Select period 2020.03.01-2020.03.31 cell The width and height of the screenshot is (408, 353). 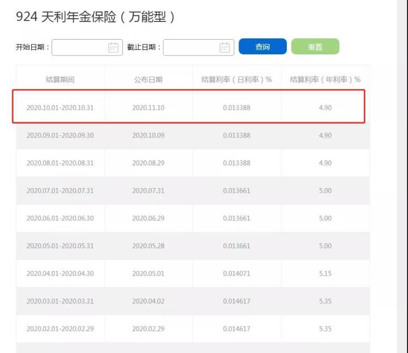pyautogui.click(x=60, y=301)
